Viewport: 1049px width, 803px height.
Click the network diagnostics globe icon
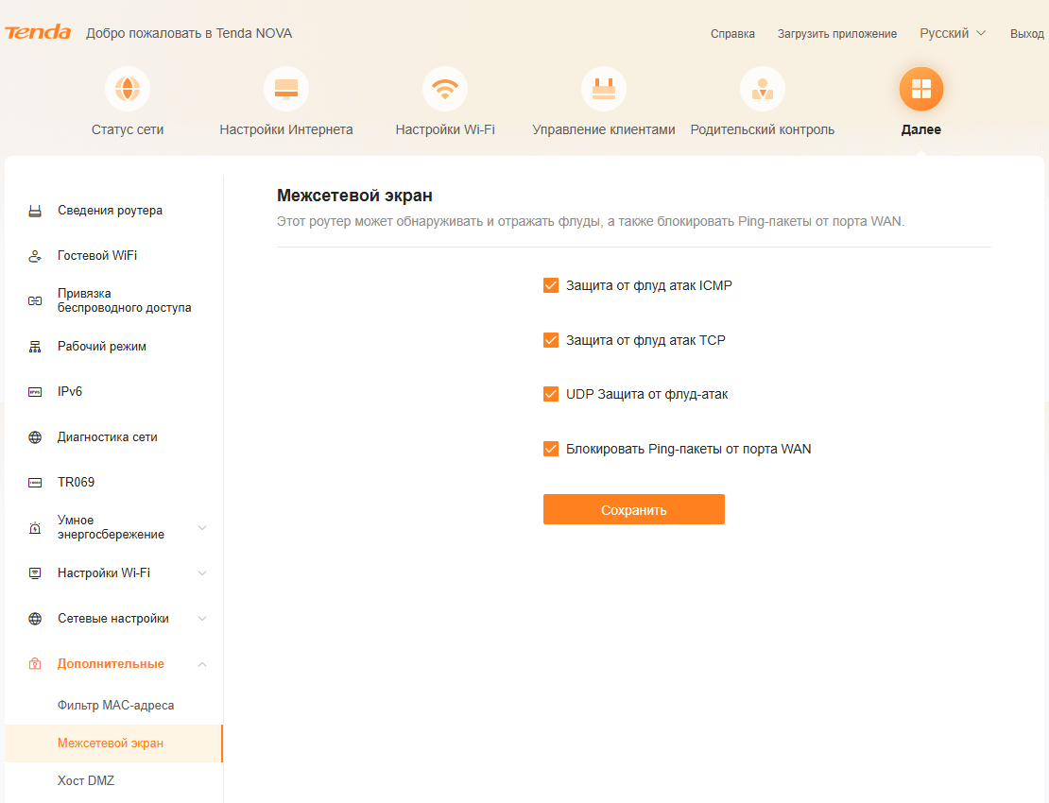35,437
